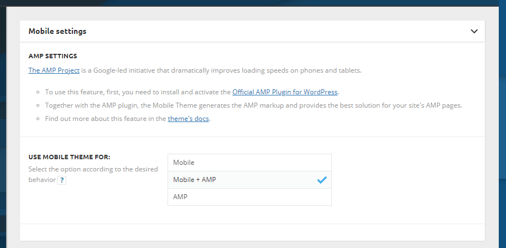Screen dimensions: 506x248
Task: Click the bullet icon before 'Together with the AMP plugin'
Action: (x=38, y=105)
